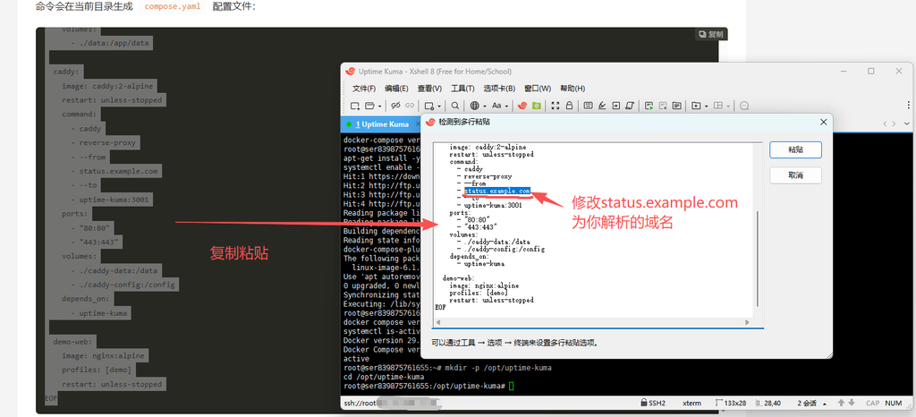Click the greyed Arrange Layout icon
916x417 pixels.
tap(718, 106)
